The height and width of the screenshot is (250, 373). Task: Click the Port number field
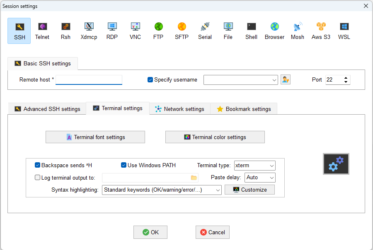point(334,80)
